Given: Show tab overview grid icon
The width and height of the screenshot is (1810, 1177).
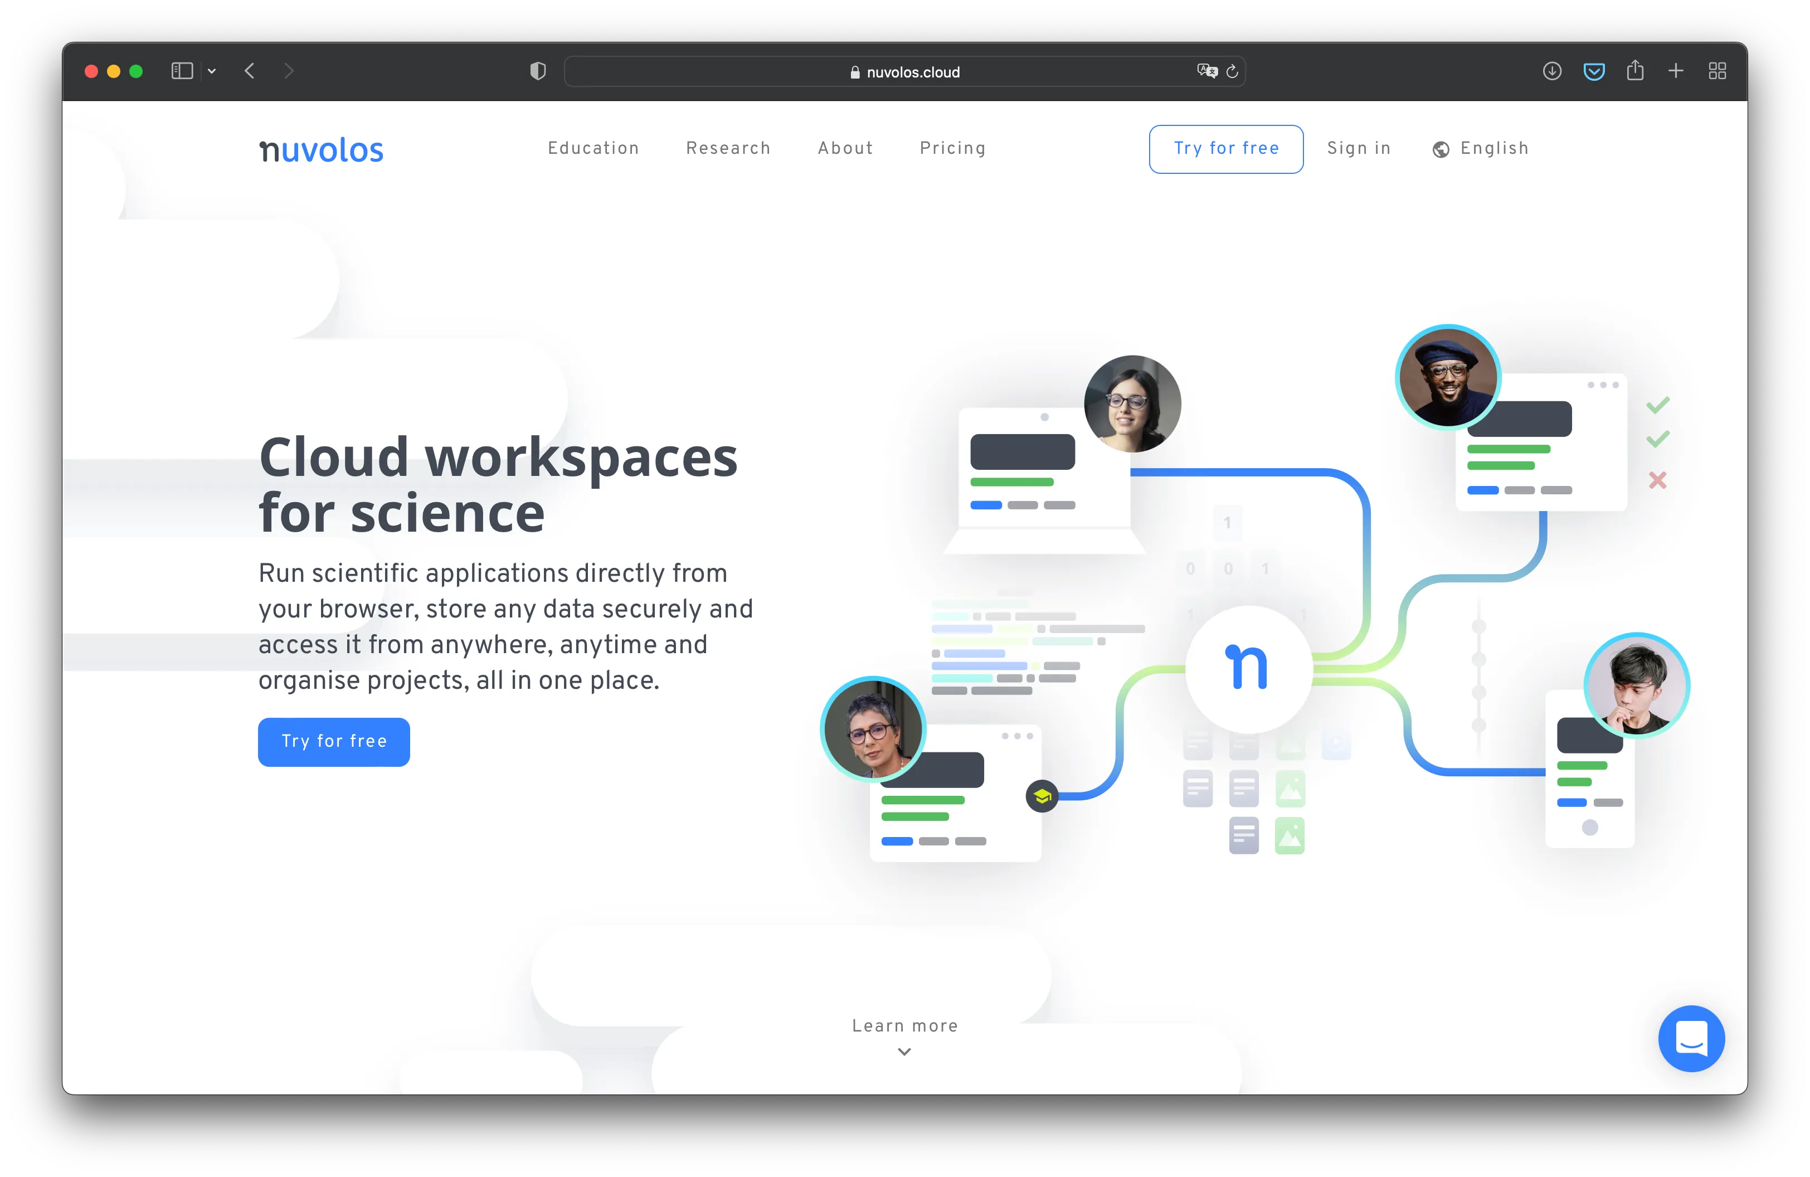Looking at the screenshot, I should point(1716,71).
